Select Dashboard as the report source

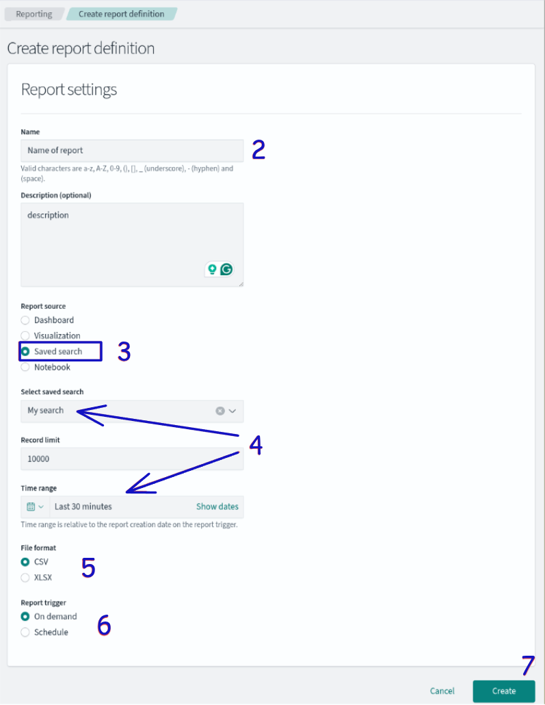[x=25, y=320]
